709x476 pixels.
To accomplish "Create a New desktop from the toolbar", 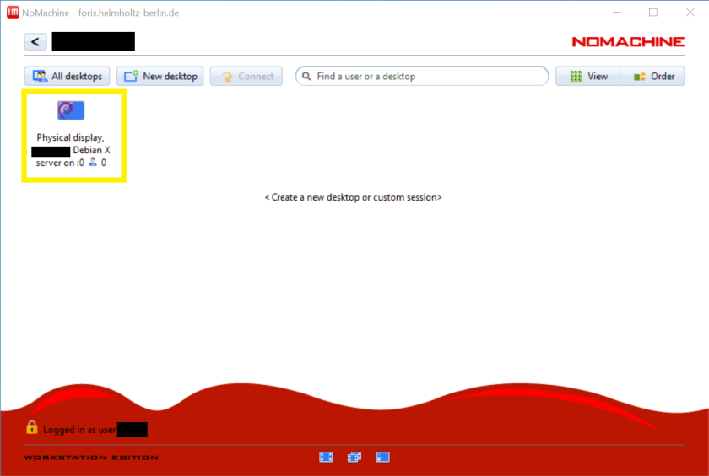I will point(160,77).
